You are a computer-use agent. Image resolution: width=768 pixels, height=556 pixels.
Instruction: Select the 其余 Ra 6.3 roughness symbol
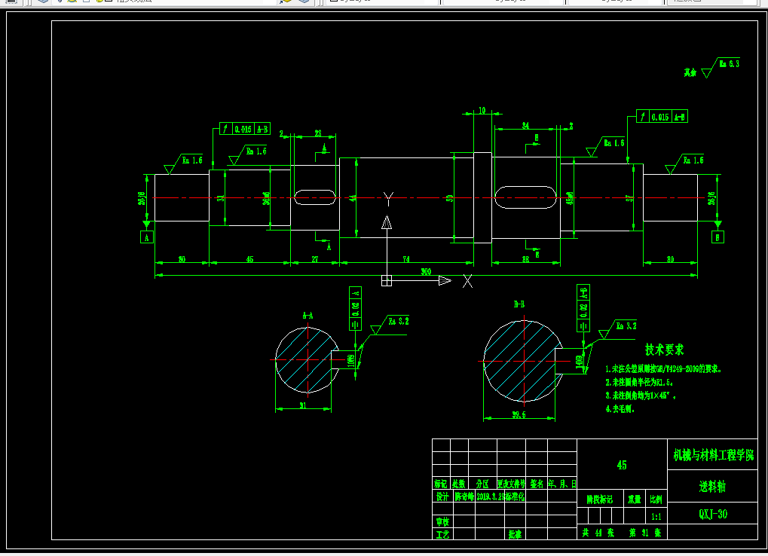coord(711,68)
